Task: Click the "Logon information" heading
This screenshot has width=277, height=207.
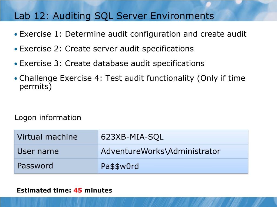Action: click(48, 118)
